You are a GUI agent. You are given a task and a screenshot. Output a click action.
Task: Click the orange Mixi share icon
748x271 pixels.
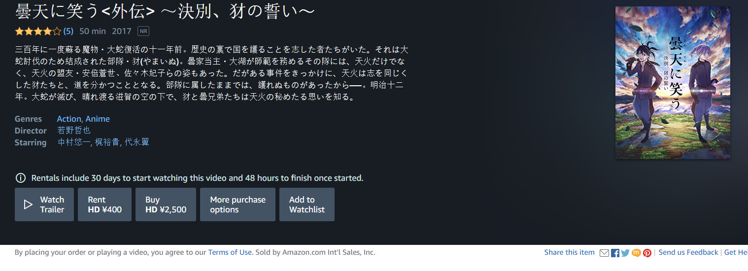(636, 253)
